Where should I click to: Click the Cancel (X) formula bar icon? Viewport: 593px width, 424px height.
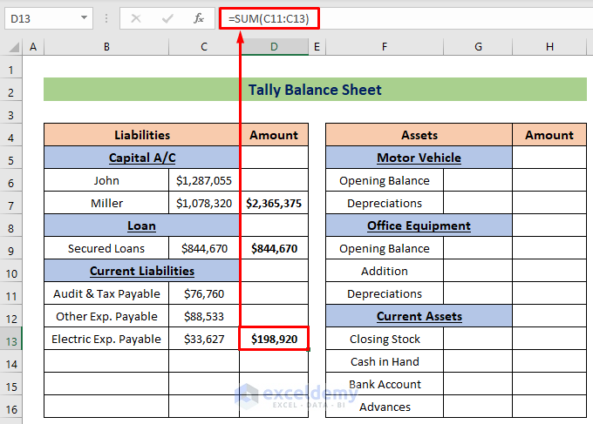click(136, 17)
